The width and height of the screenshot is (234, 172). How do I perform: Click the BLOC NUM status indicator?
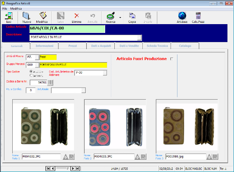210,169
